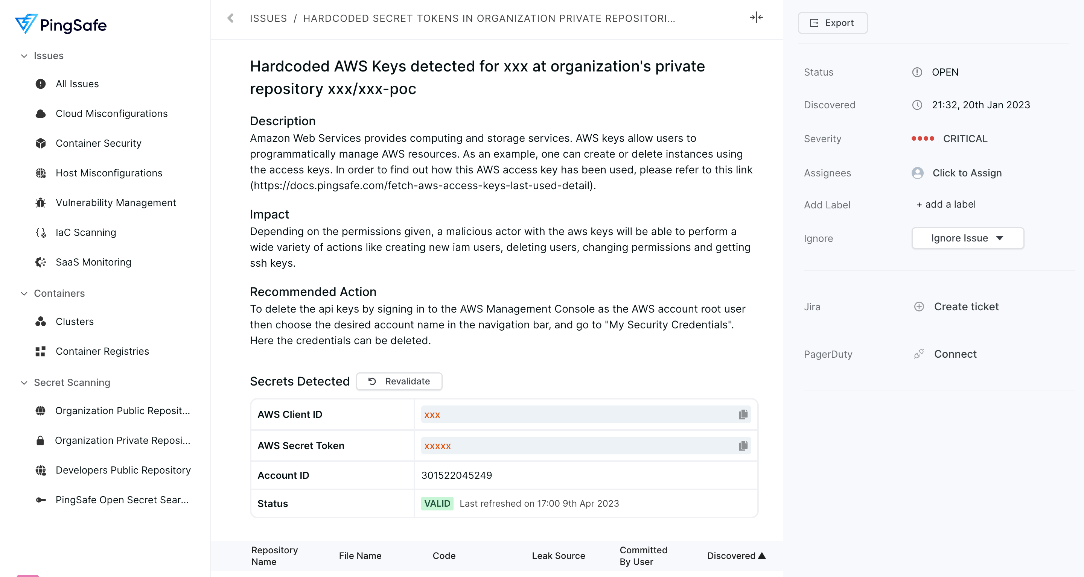Copy the AWS Client ID value

[743, 415]
